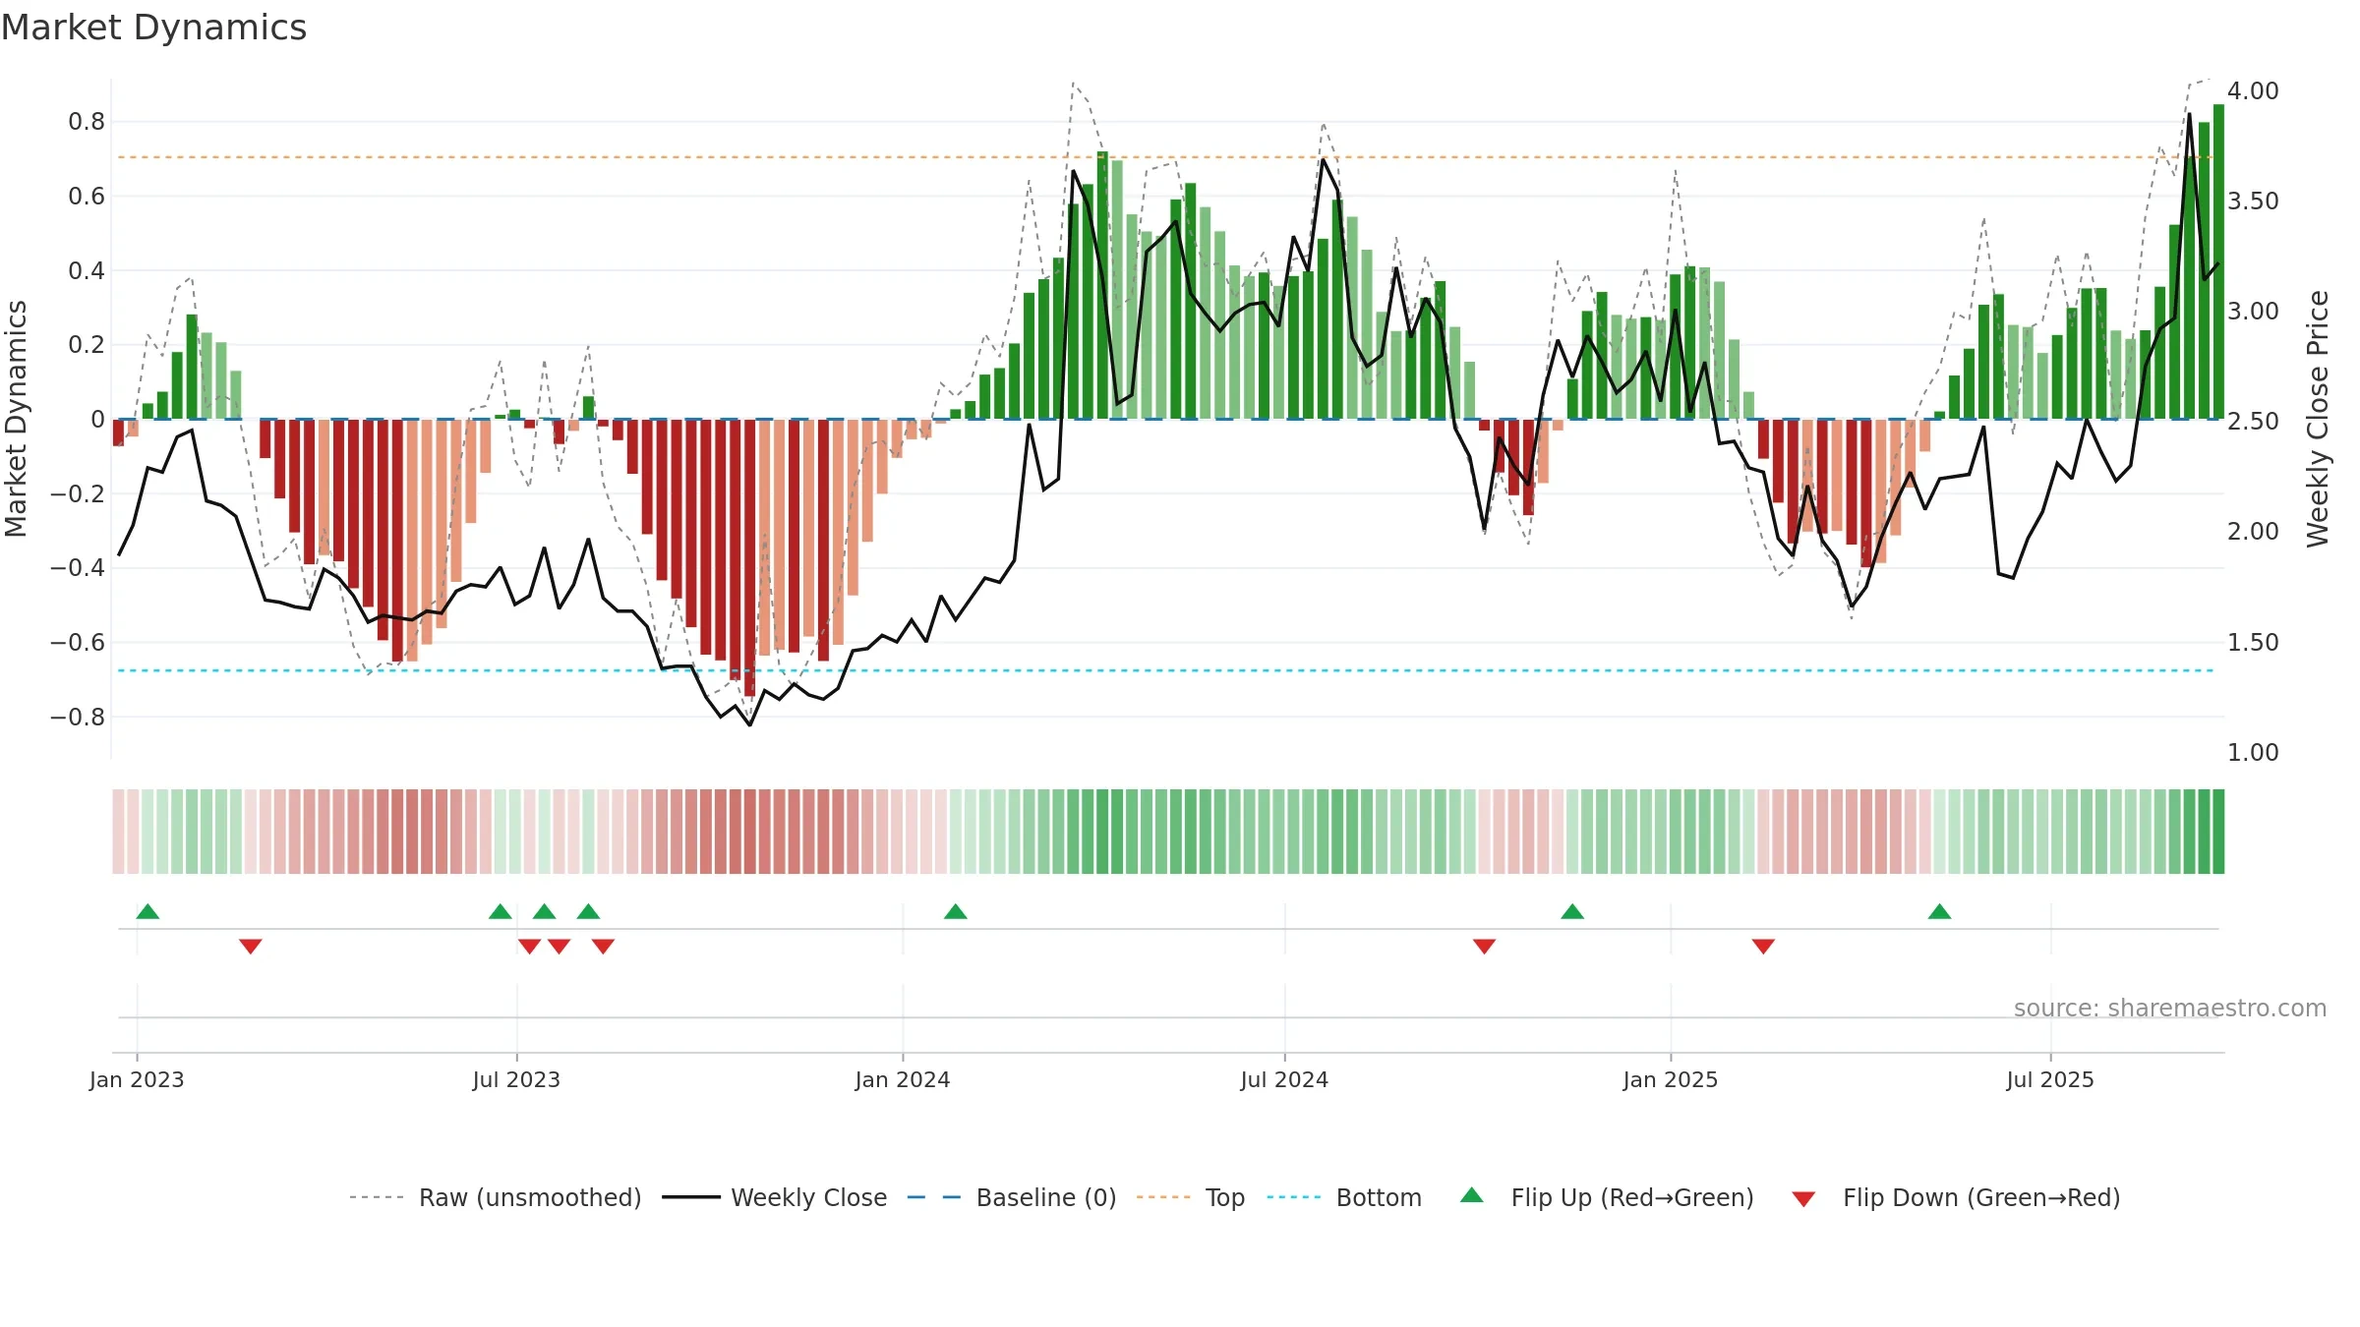Select the Flip Up marker in late 2024
The width and height of the screenshot is (2360, 1327).
(x=1572, y=911)
